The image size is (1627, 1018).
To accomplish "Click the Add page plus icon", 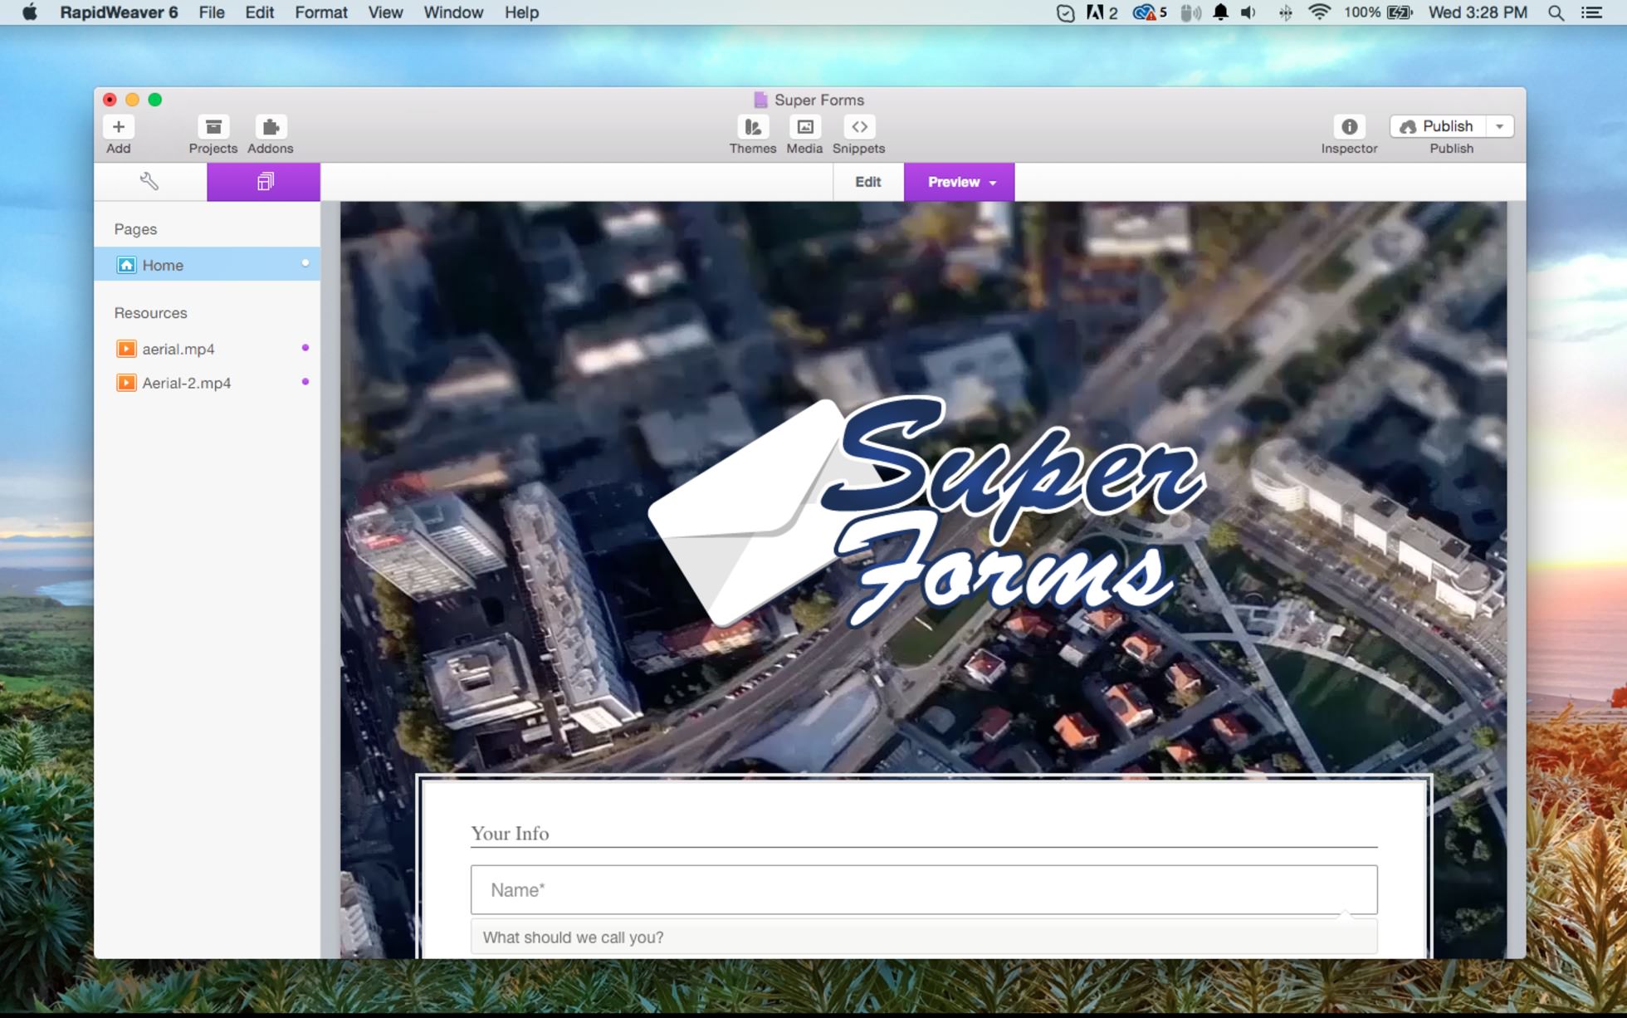I will click(119, 127).
